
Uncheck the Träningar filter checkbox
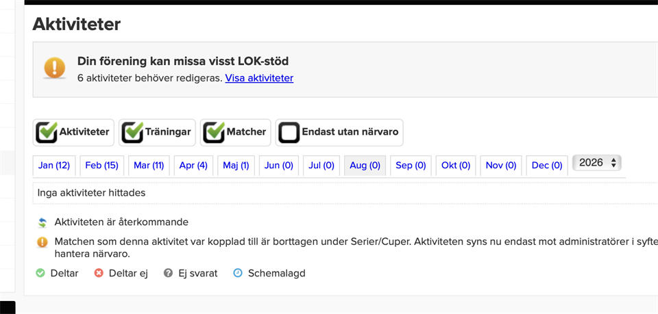132,132
